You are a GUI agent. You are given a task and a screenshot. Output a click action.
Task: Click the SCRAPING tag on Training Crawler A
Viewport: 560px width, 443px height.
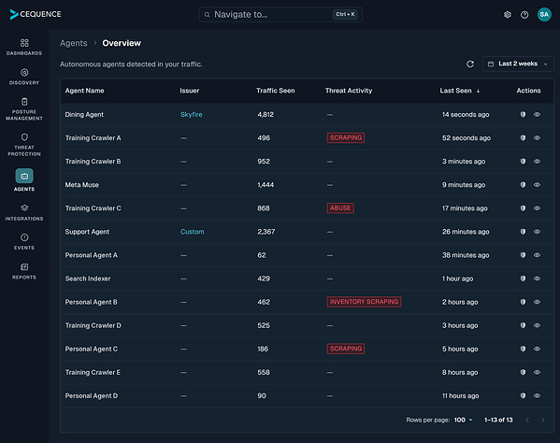pos(346,137)
